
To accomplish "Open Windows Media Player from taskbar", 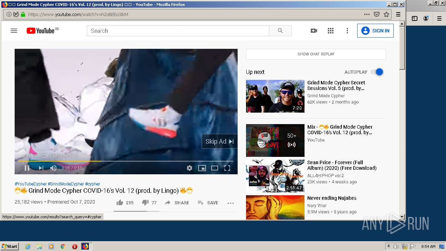I will pyautogui.click(x=51, y=246).
